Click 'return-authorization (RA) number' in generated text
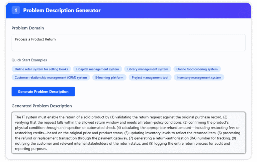The width and height of the screenshot is (257, 162). [176, 138]
